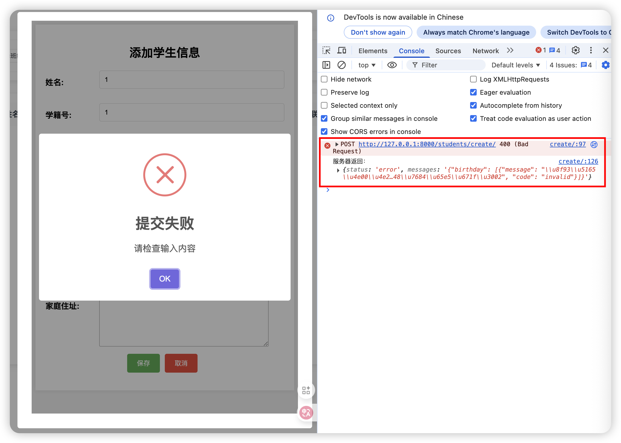Show the console sidebar panel icon

326,65
